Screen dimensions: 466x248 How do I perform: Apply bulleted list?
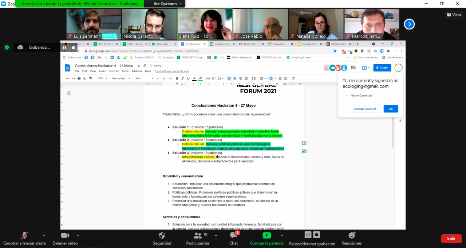271,78
